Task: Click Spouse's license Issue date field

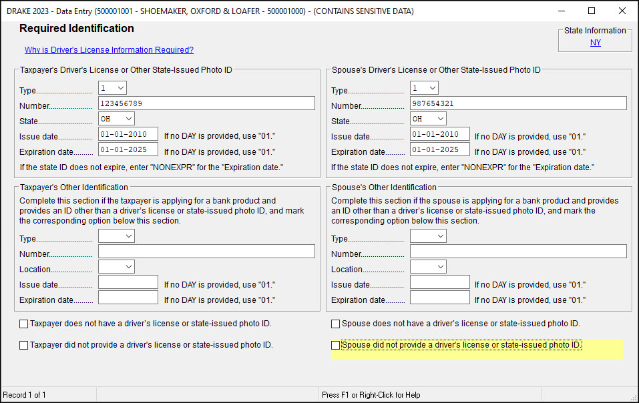Action: click(440, 134)
